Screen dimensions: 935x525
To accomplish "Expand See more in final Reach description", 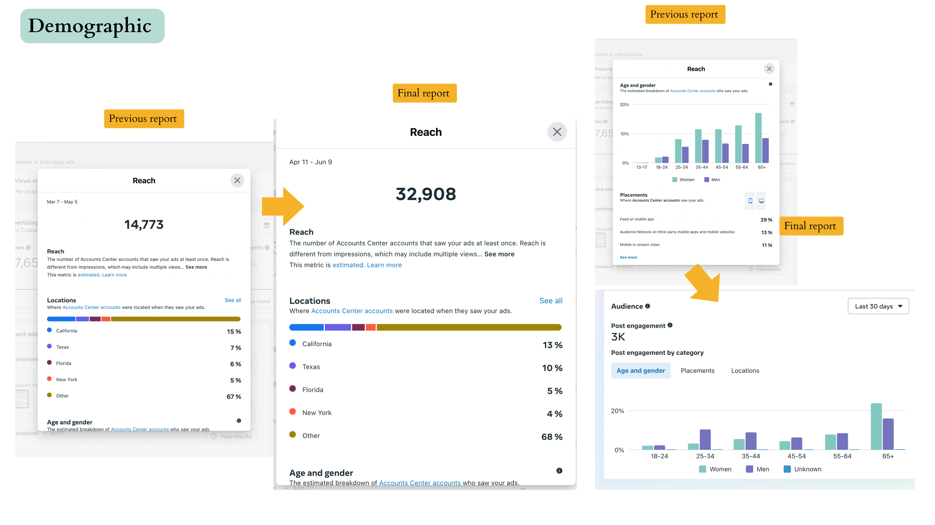I will (499, 254).
